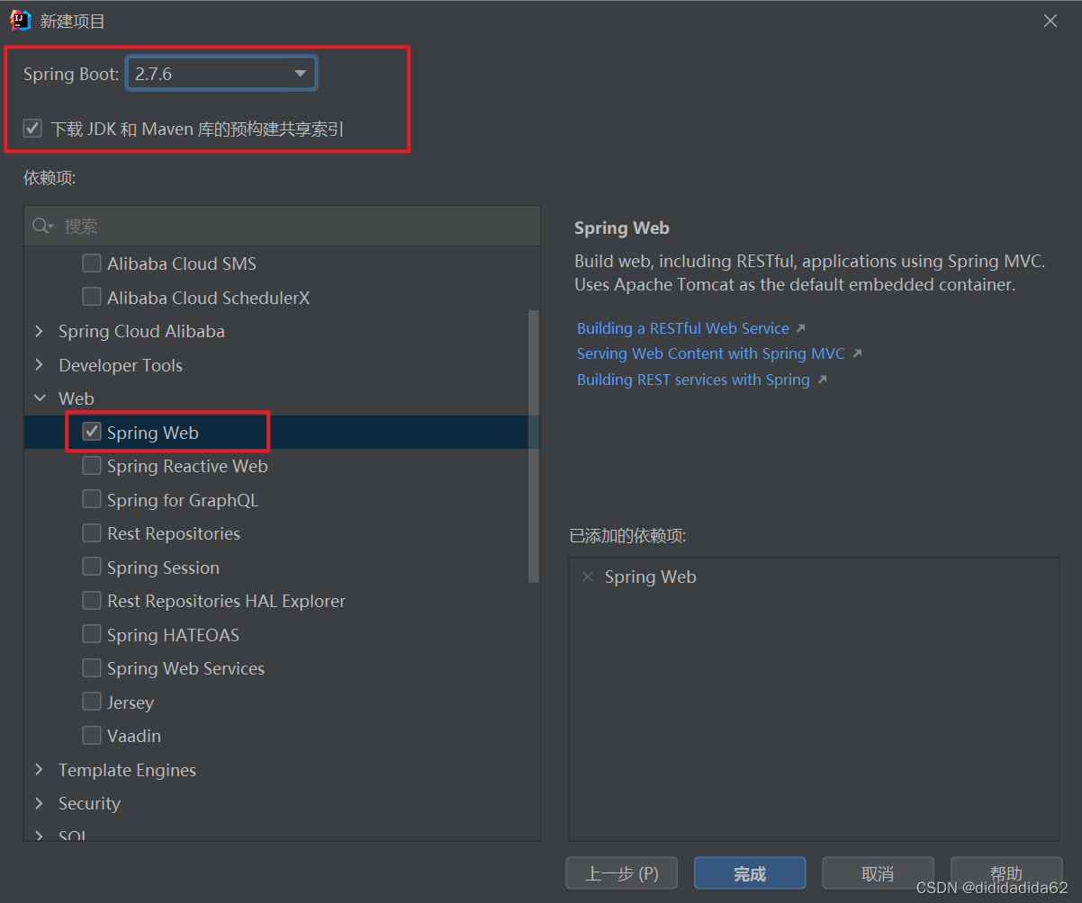Image resolution: width=1082 pixels, height=903 pixels.
Task: Check Spring Reactive Web
Action: [x=92, y=466]
